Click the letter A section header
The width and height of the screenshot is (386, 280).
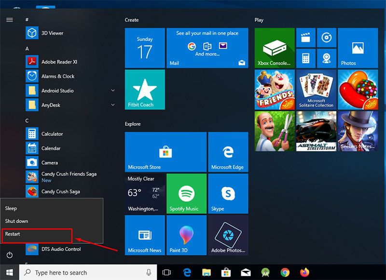point(27,49)
